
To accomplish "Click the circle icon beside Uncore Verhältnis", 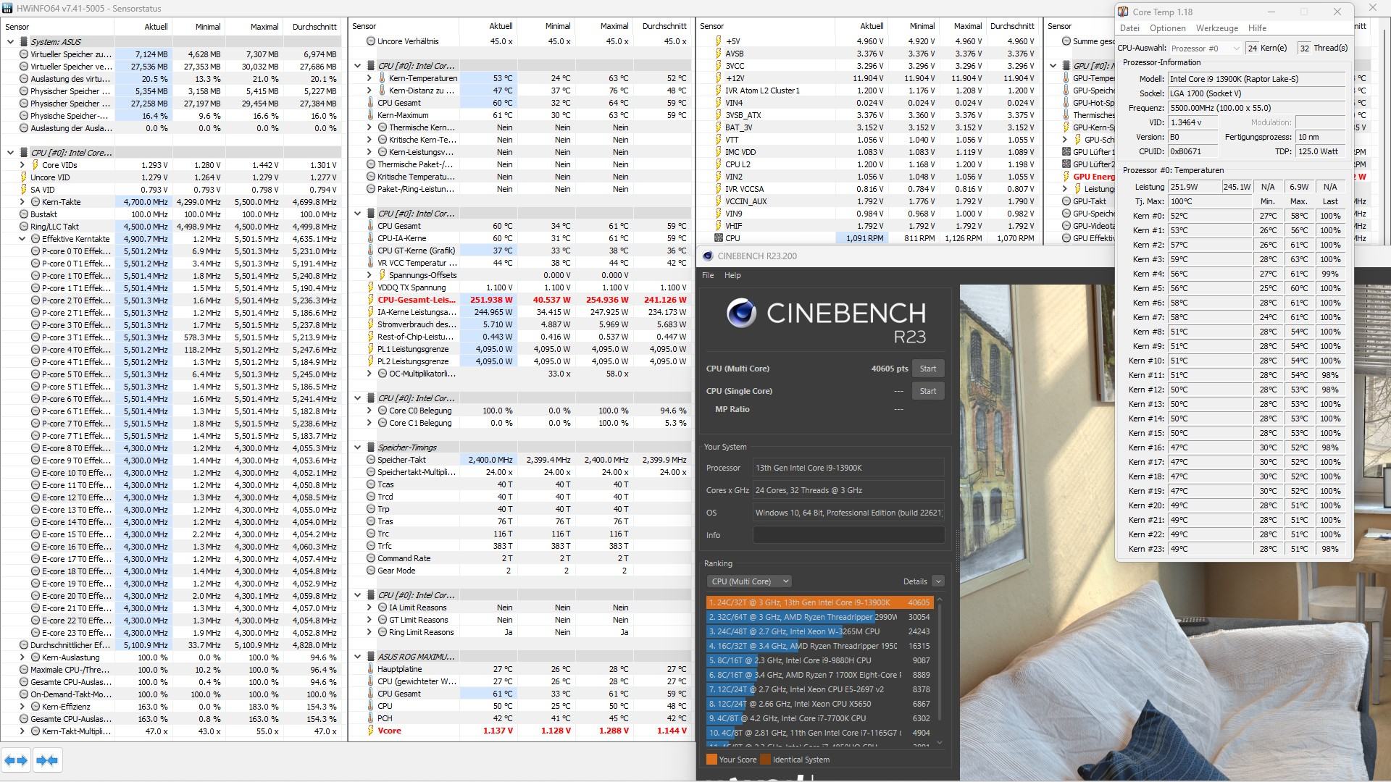I will [x=370, y=41].
